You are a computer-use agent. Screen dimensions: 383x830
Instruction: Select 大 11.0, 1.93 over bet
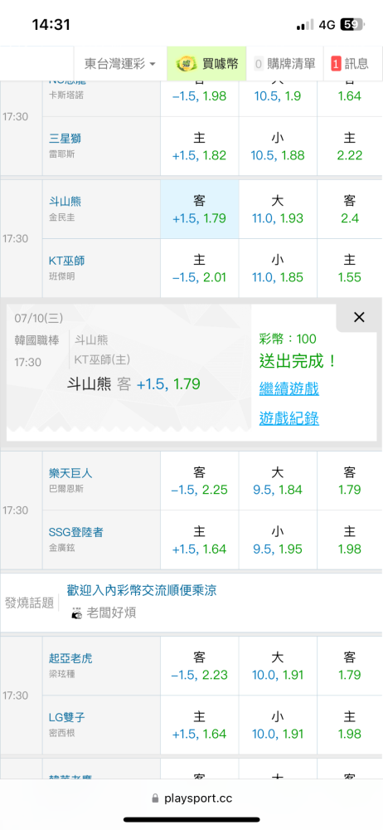coord(278,209)
